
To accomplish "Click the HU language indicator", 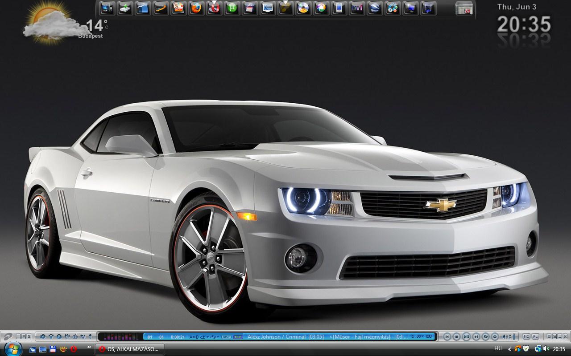I will (498, 348).
